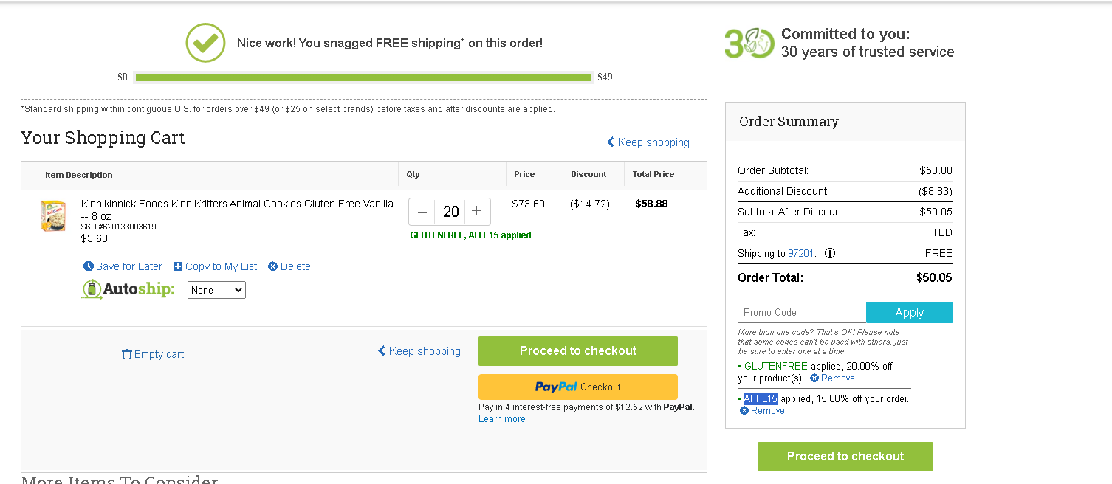Click the green checkmark free shipping icon
Viewport: 1112px width, 484px height.
pyautogui.click(x=205, y=43)
